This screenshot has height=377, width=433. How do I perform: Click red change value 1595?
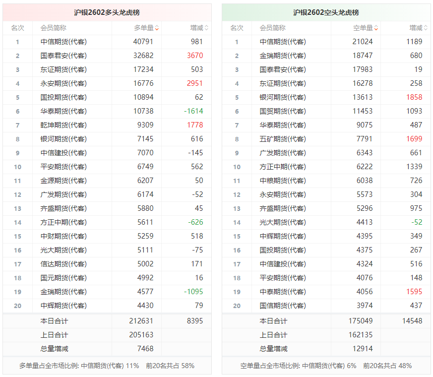414,292
